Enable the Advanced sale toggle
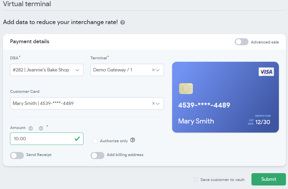This screenshot has width=288, height=189. (x=241, y=42)
